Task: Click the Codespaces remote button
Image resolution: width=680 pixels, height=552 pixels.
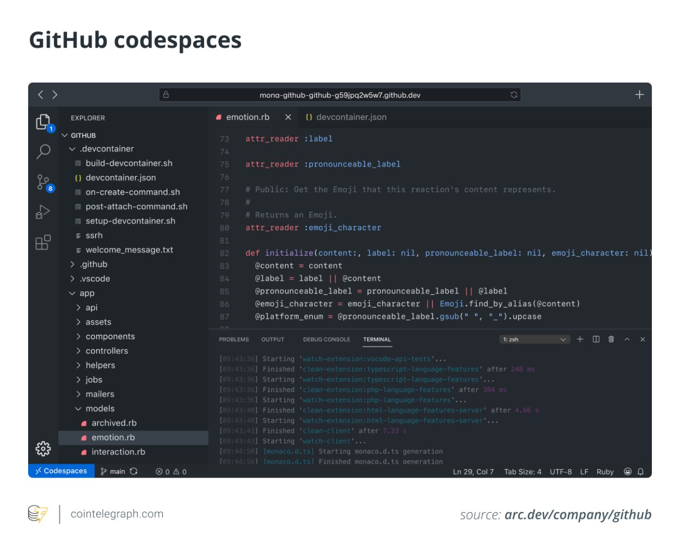Action: click(61, 471)
